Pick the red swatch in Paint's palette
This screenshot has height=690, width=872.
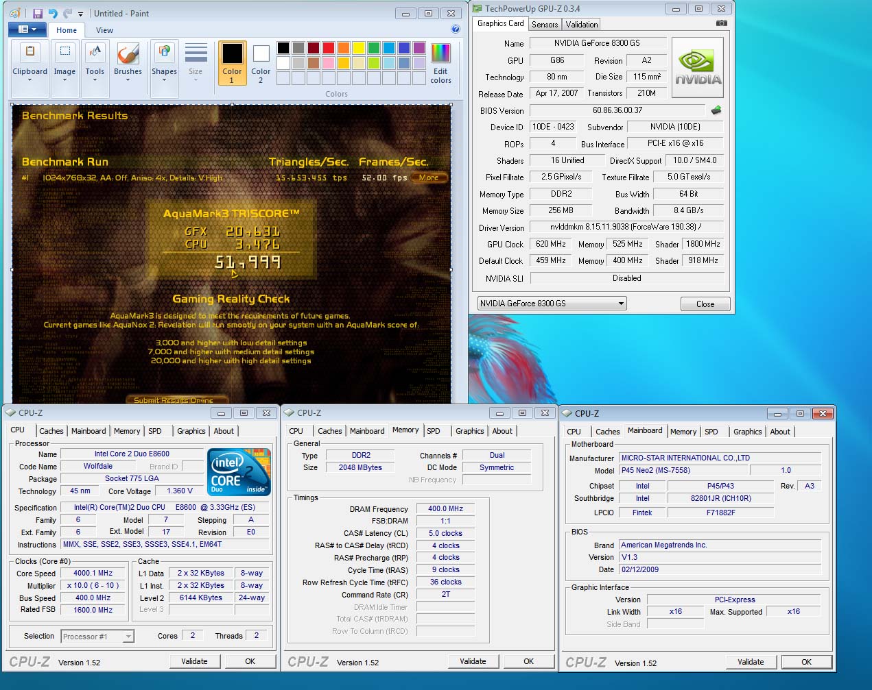point(329,48)
